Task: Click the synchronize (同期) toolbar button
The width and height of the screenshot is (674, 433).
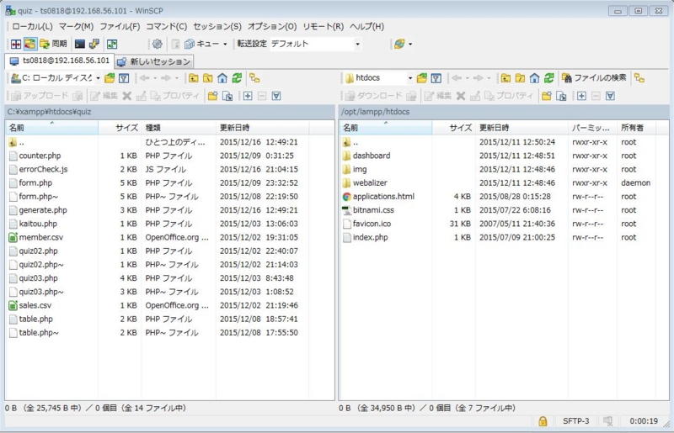Action: pyautogui.click(x=53, y=44)
